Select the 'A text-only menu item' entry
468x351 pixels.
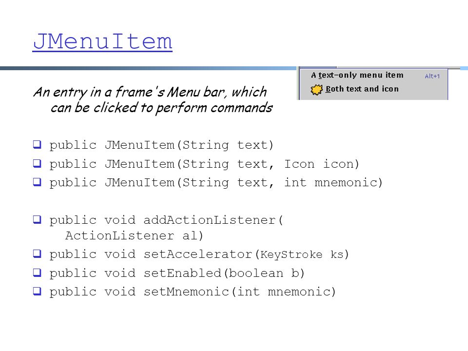357,75
